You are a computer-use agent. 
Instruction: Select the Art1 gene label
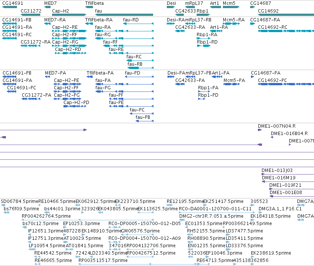pyautogui.click(x=214, y=3)
